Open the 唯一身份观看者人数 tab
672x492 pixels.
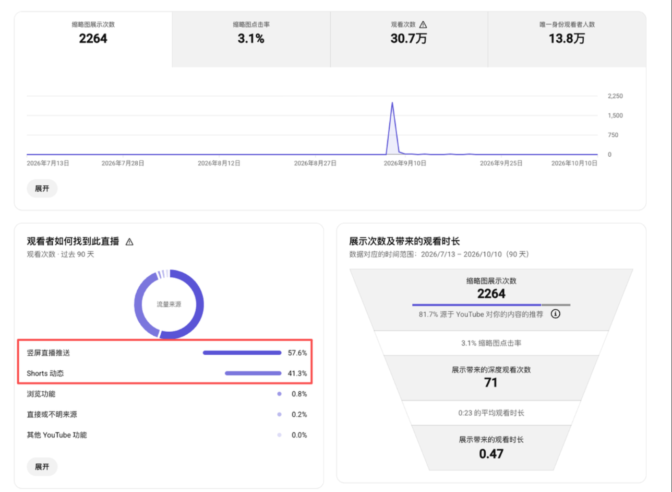pos(567,39)
